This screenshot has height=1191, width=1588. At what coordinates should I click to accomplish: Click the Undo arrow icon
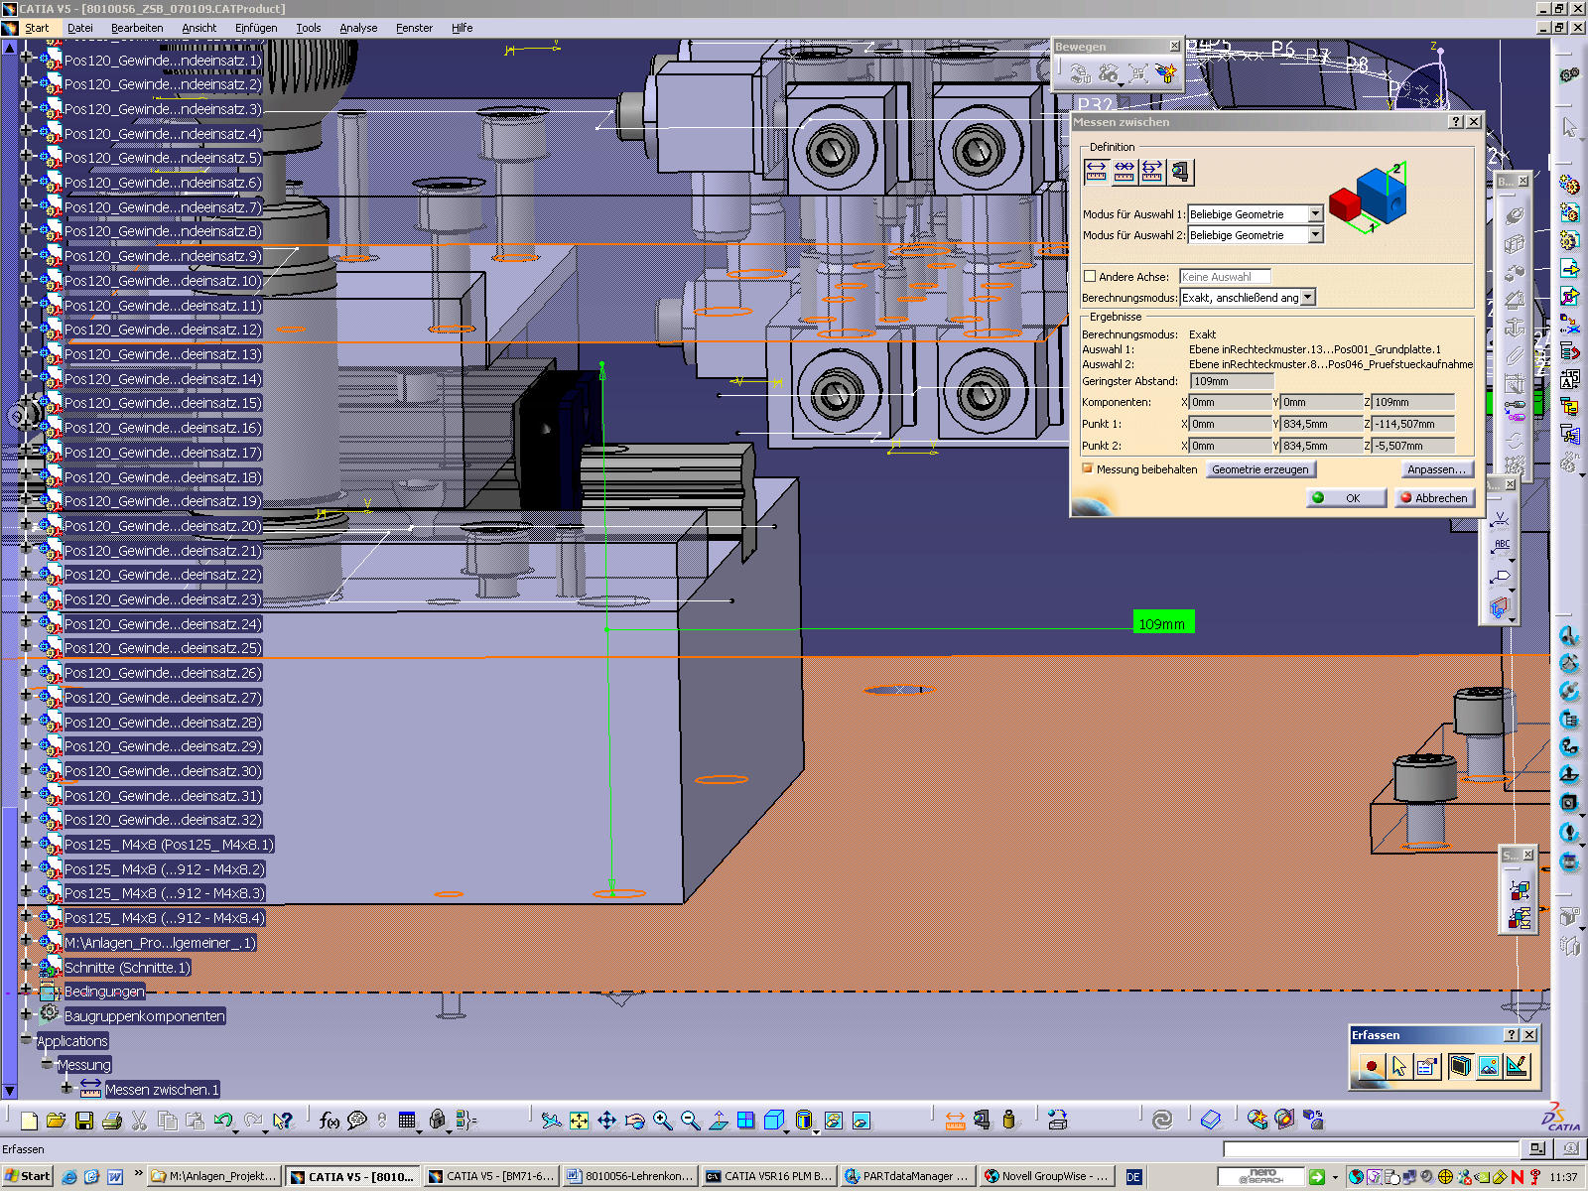point(223,1121)
